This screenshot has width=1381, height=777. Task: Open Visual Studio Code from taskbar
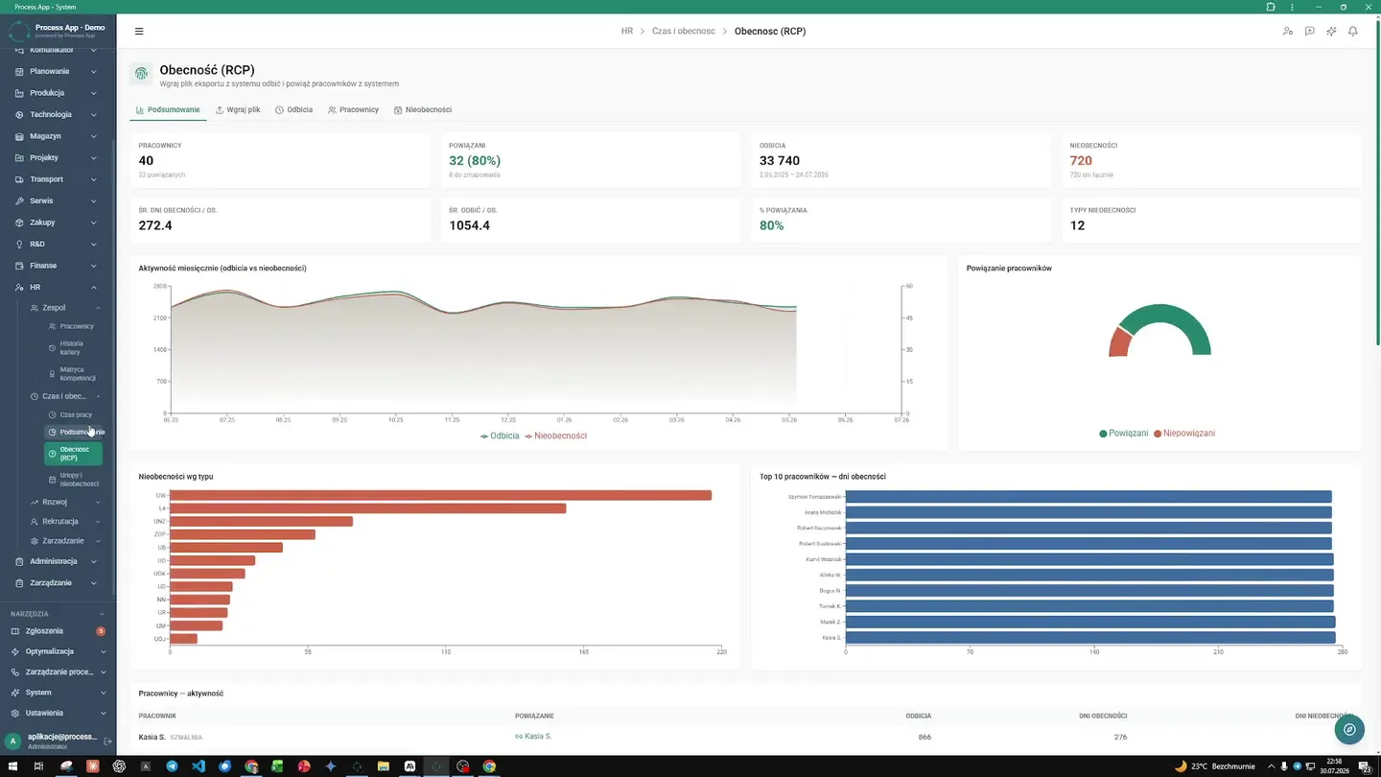(x=199, y=766)
